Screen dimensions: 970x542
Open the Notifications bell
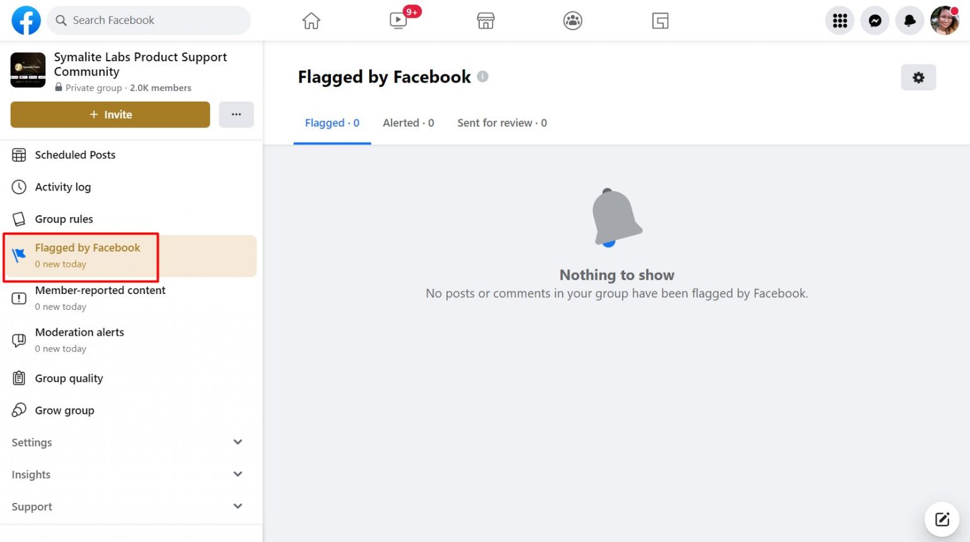coord(909,20)
